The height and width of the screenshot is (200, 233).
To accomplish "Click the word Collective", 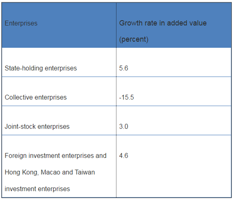I will 19,97.
